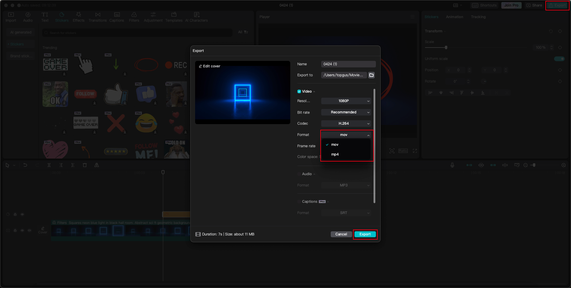Click the layout switcher icon in title bar
The height and width of the screenshot is (288, 571).
point(456,5)
